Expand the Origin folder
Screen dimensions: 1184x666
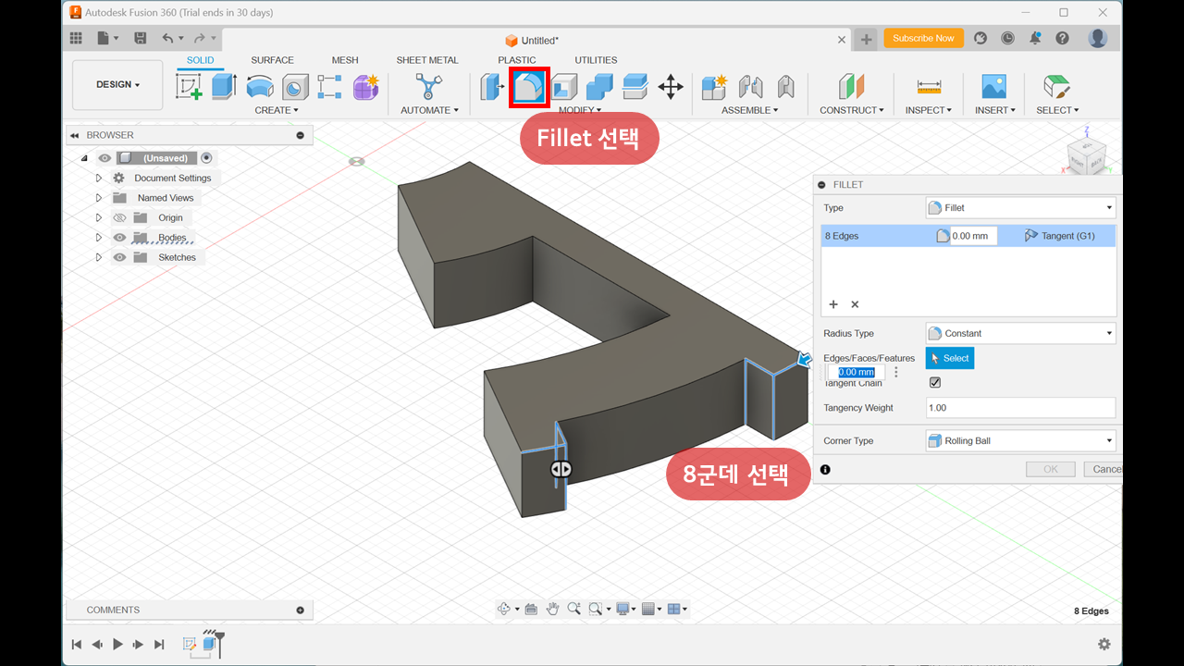(x=99, y=217)
